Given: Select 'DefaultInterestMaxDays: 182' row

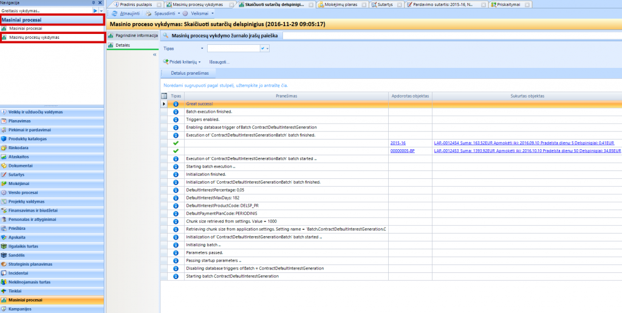Looking at the screenshot, I should pos(391,198).
